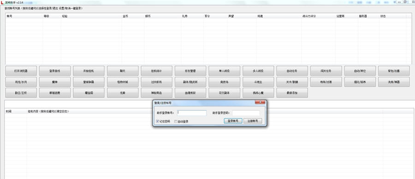Click the 打开浏览器 button
Viewport: 415px width, 179px height.
click(x=21, y=71)
